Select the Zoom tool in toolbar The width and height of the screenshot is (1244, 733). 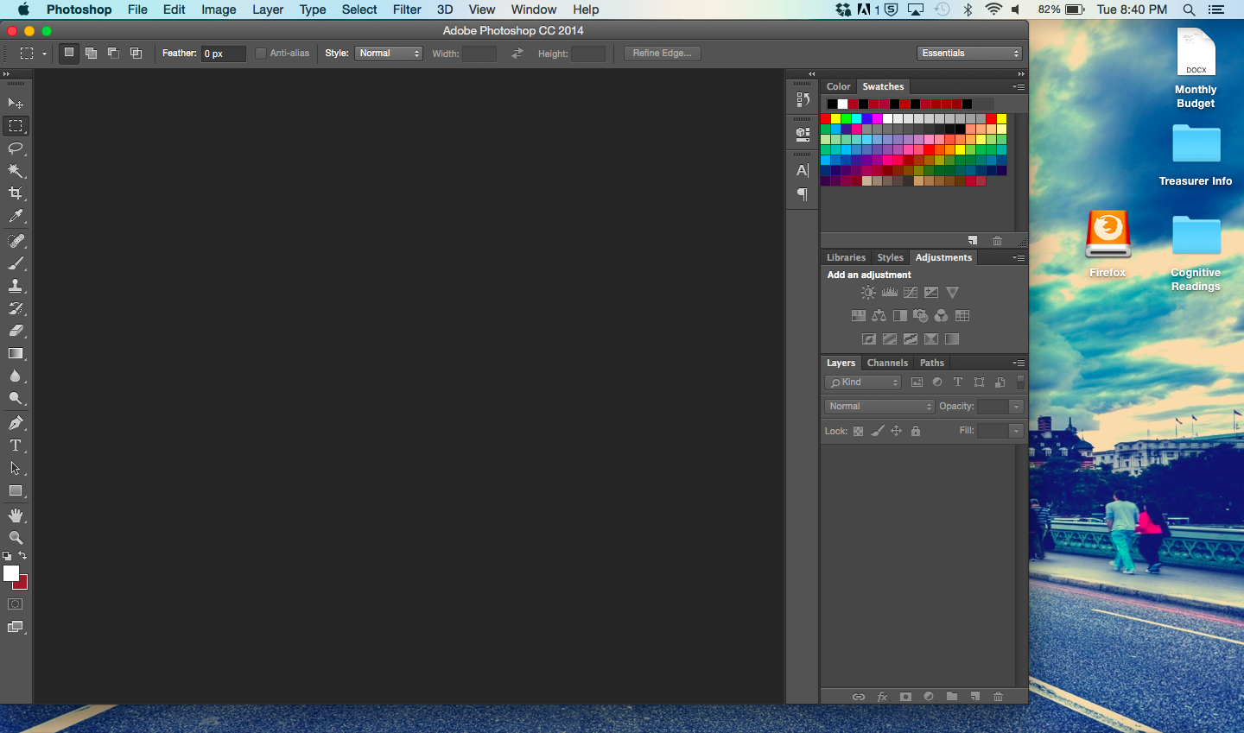coord(16,538)
